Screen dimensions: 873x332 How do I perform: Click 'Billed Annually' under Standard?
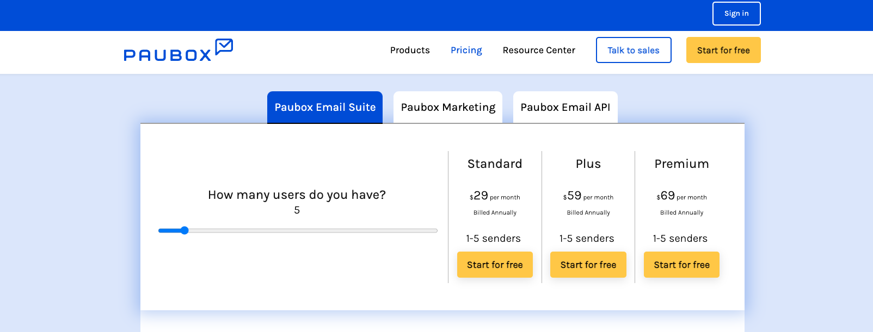point(495,212)
